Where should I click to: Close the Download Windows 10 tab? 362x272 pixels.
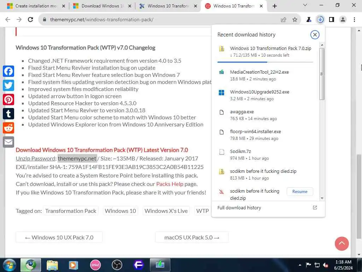click(x=129, y=6)
